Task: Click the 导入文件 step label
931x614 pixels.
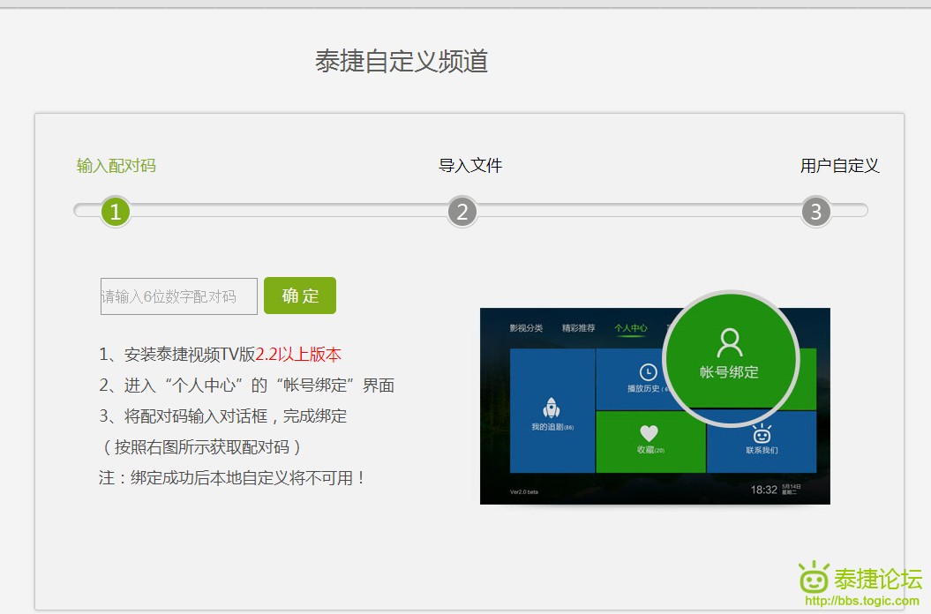Action: pos(470,166)
